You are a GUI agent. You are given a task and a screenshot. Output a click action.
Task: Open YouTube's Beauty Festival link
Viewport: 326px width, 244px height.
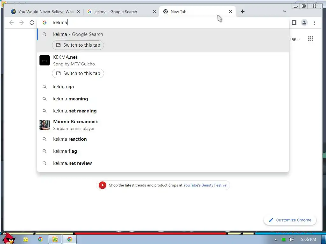205,185
